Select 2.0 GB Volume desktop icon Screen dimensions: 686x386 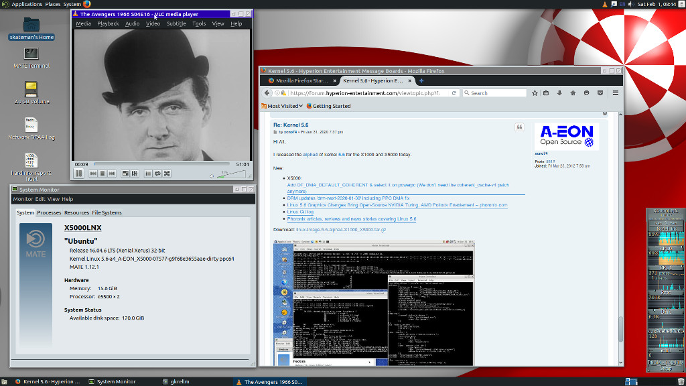[x=31, y=92]
